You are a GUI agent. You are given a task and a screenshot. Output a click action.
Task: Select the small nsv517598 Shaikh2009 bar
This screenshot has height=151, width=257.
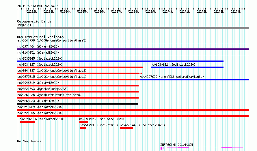(83, 128)
